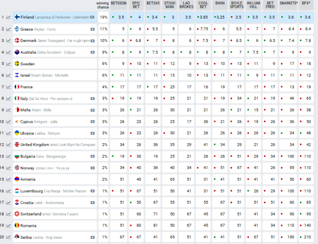The height and width of the screenshot is (244, 318).
Task: Open the Australia odds chart icon
Action: coord(9,52)
